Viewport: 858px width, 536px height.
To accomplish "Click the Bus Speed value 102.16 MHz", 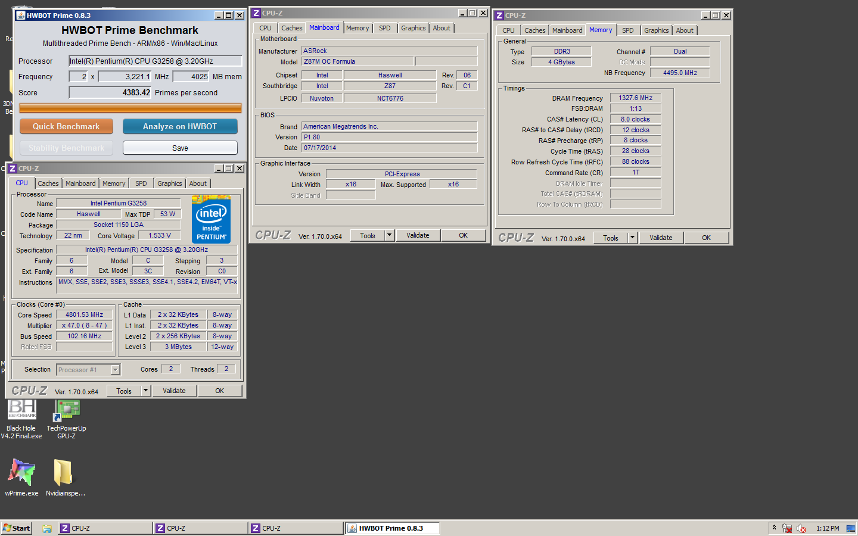I will click(84, 336).
